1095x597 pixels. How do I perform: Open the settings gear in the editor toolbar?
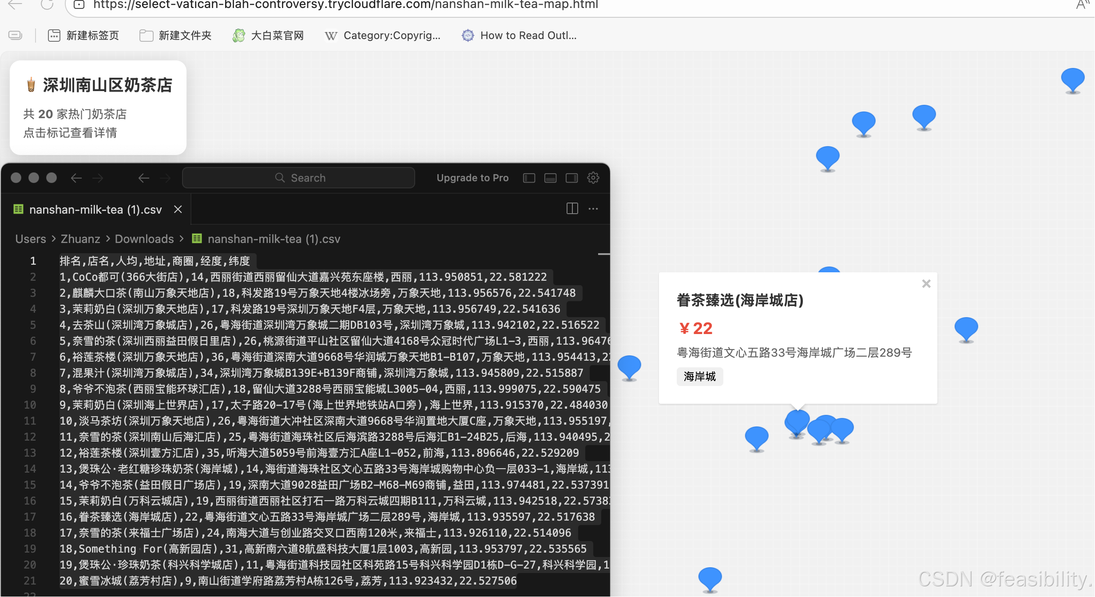(x=593, y=178)
